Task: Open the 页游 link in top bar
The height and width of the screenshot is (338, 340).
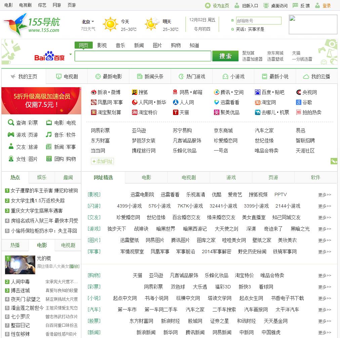Action: pos(72,5)
